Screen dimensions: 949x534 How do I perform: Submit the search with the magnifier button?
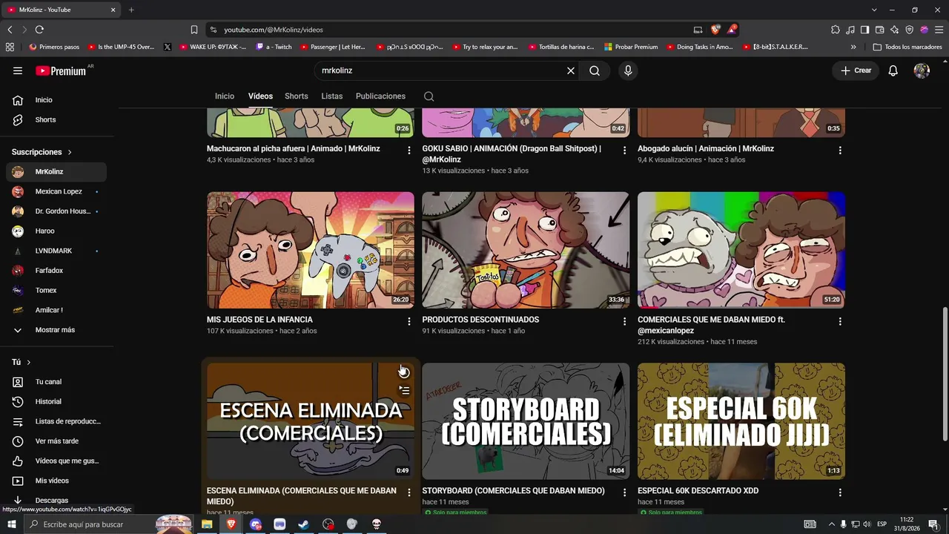[595, 70]
